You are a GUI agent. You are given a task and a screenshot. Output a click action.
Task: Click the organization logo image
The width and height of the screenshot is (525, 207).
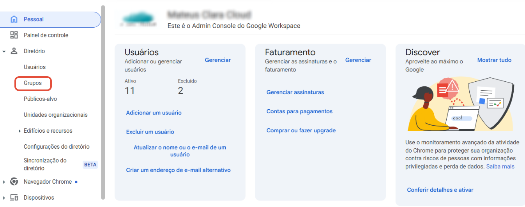pyautogui.click(x=138, y=19)
